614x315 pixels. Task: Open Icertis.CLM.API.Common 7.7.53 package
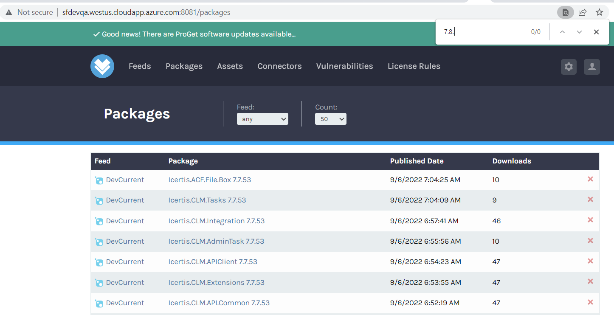click(219, 303)
